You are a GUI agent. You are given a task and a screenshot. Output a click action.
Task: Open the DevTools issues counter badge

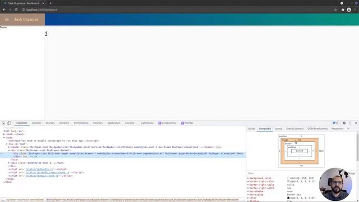pyautogui.click(x=335, y=123)
